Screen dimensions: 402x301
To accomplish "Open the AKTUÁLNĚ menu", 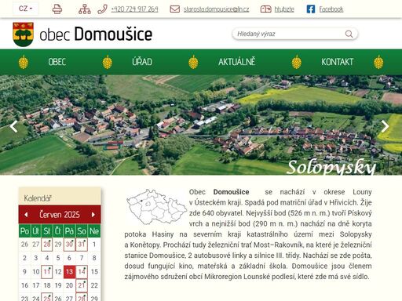I will pos(236,62).
